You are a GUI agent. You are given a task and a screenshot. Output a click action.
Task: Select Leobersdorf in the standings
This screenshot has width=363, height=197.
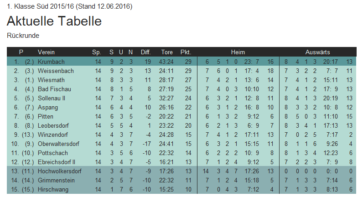[54, 125]
